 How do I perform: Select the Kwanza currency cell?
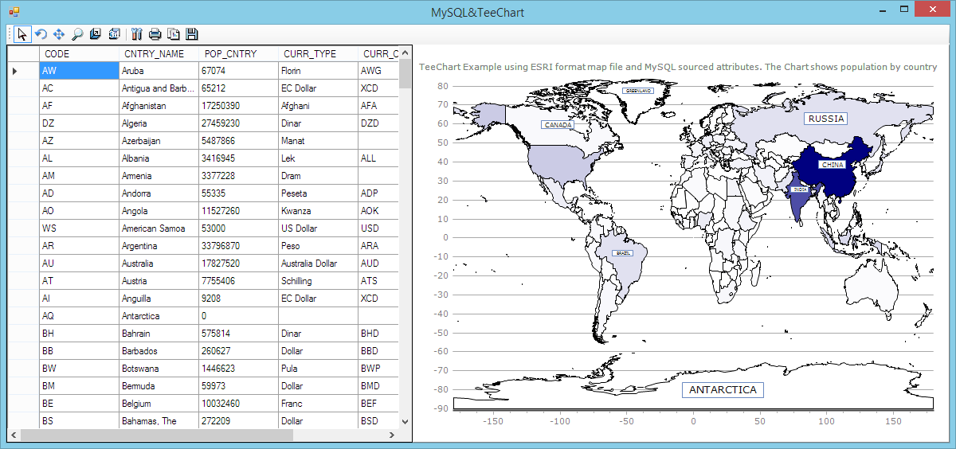(x=318, y=211)
